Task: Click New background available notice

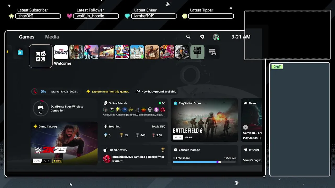Action: point(156,91)
